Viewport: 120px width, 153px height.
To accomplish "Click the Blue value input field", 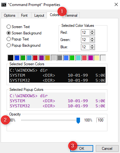I will (85, 47).
